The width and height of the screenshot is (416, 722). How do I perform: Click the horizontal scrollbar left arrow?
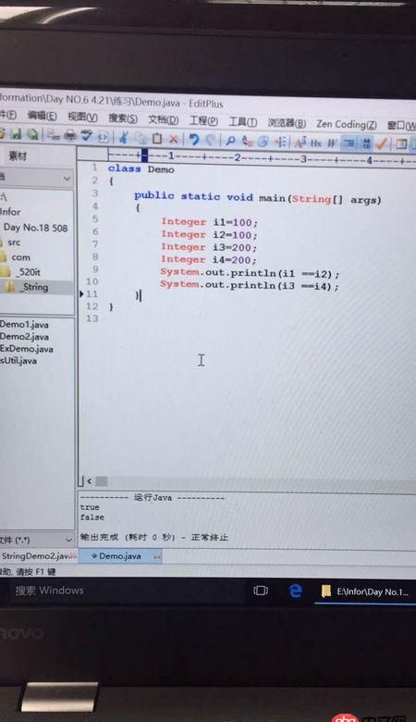[x=89, y=481]
